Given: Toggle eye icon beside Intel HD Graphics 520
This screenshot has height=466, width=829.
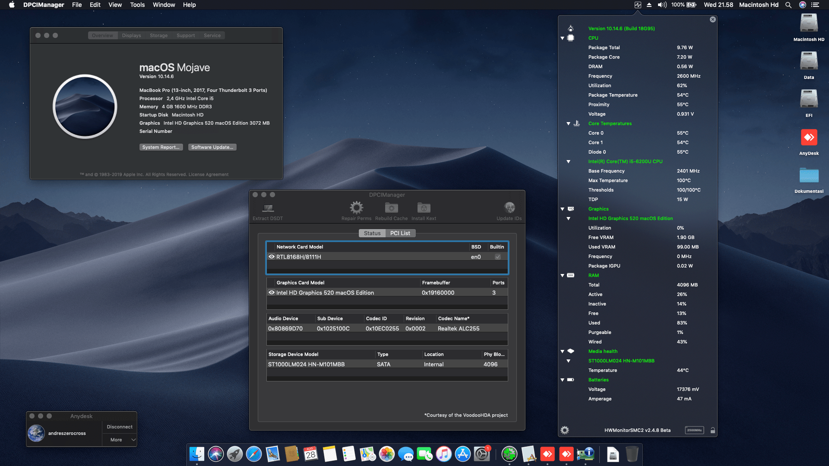Looking at the screenshot, I should pyautogui.click(x=272, y=292).
